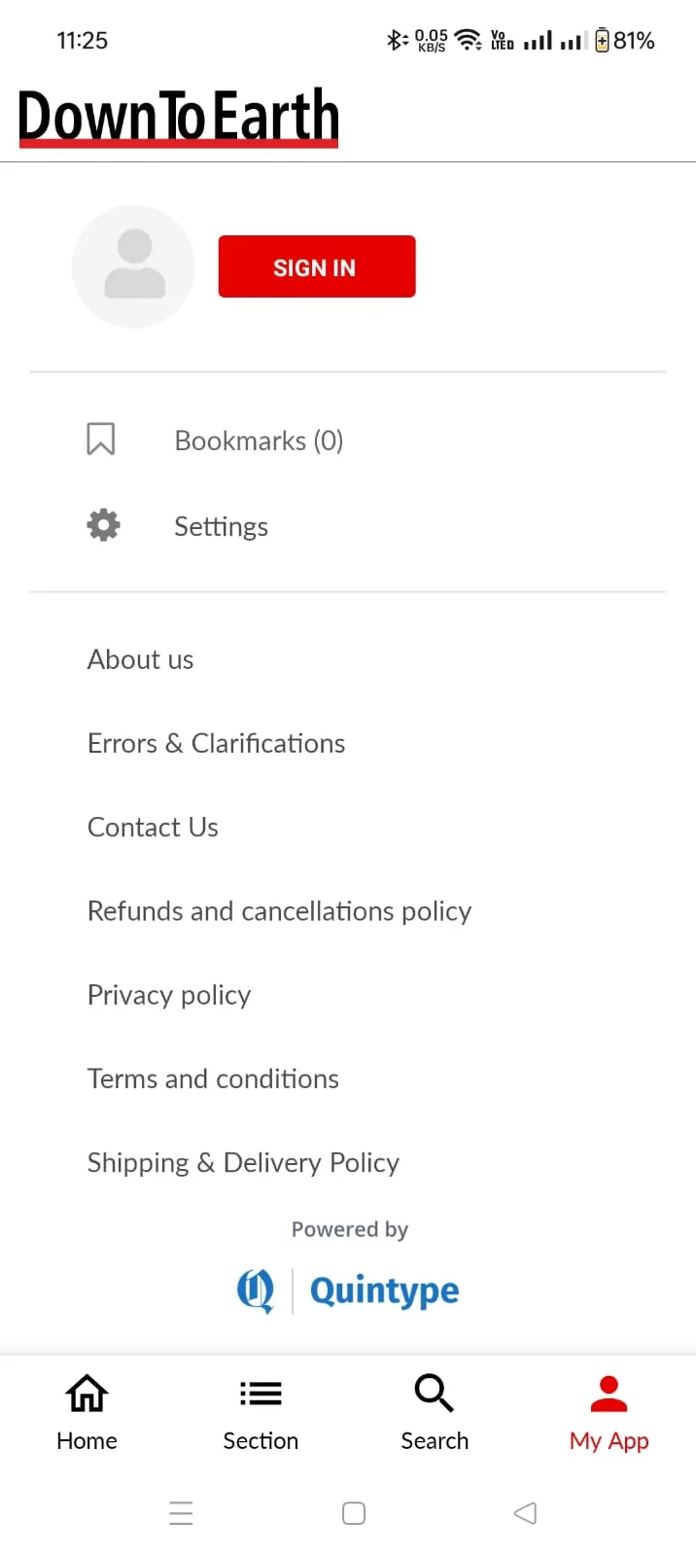Tap the DownToEarth header logo
Viewport: 696px width, 1556px height.
[x=179, y=117]
